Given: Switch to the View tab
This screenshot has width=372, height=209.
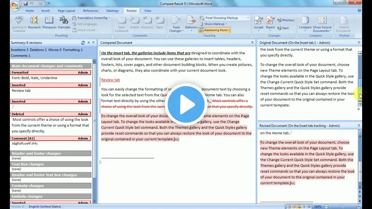Looking at the screenshot, I should click(148, 11).
